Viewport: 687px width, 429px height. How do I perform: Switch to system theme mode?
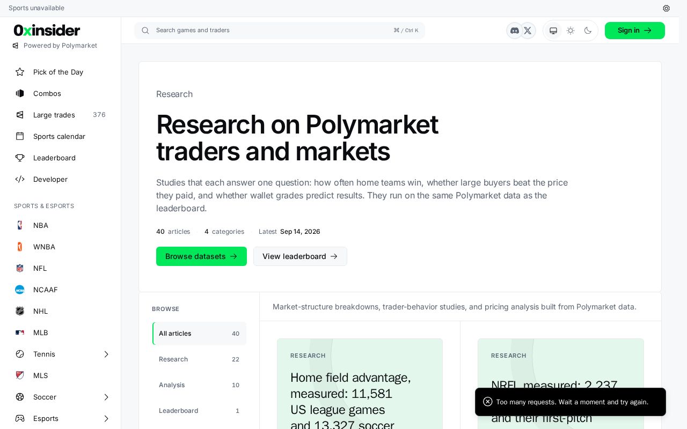tap(553, 31)
